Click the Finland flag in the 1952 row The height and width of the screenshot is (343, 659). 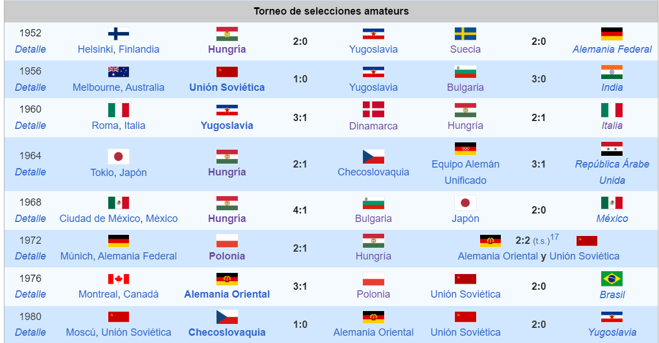pos(118,34)
